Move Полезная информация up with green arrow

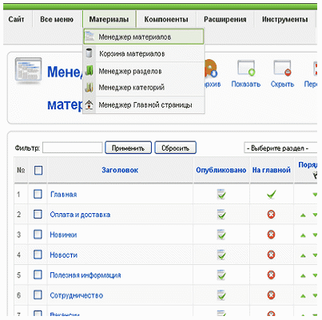click(x=303, y=275)
